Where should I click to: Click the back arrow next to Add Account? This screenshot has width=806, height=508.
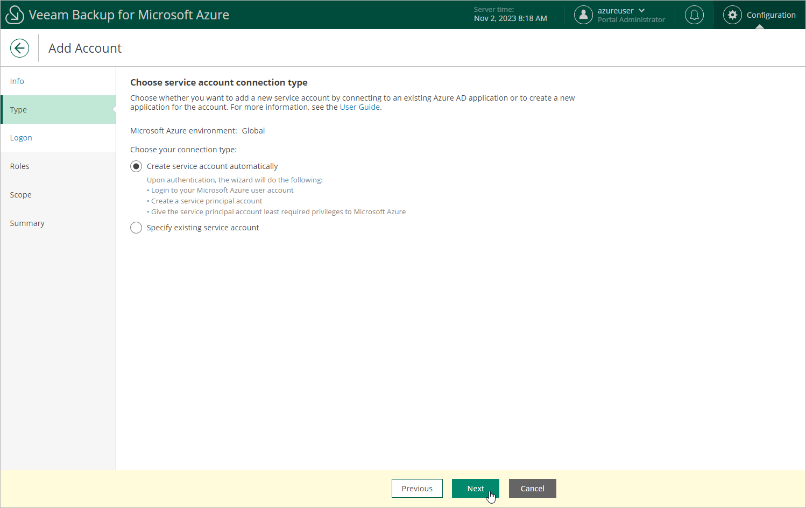click(19, 48)
